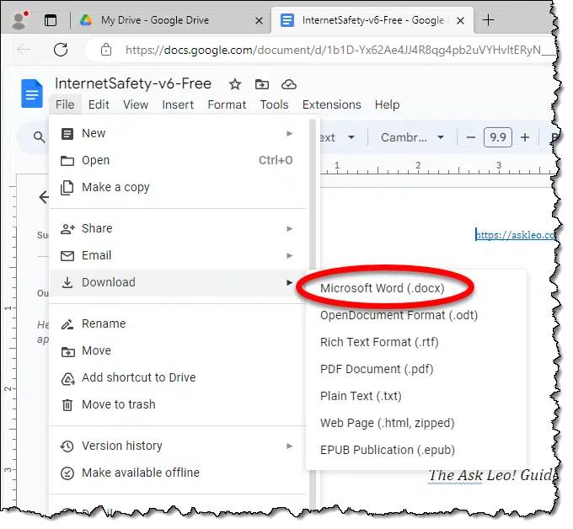Expand the New submenu arrow
Viewport: 573px width, 529px height.
click(289, 133)
